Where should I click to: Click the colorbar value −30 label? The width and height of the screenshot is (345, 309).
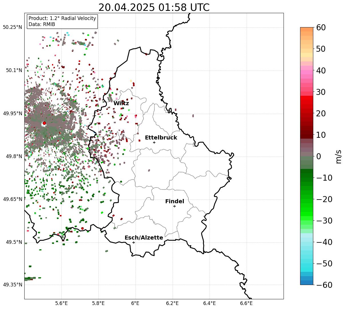point(324,221)
